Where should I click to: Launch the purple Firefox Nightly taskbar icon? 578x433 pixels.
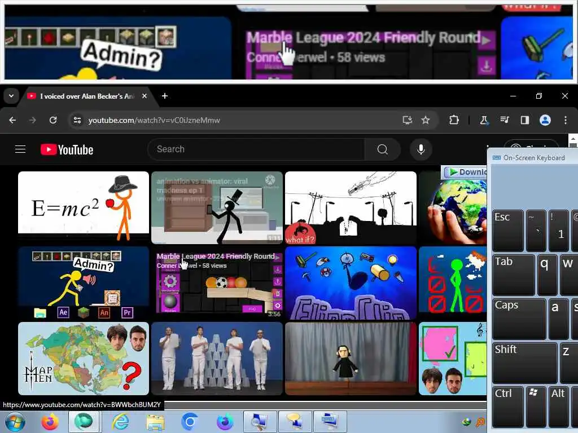225,422
